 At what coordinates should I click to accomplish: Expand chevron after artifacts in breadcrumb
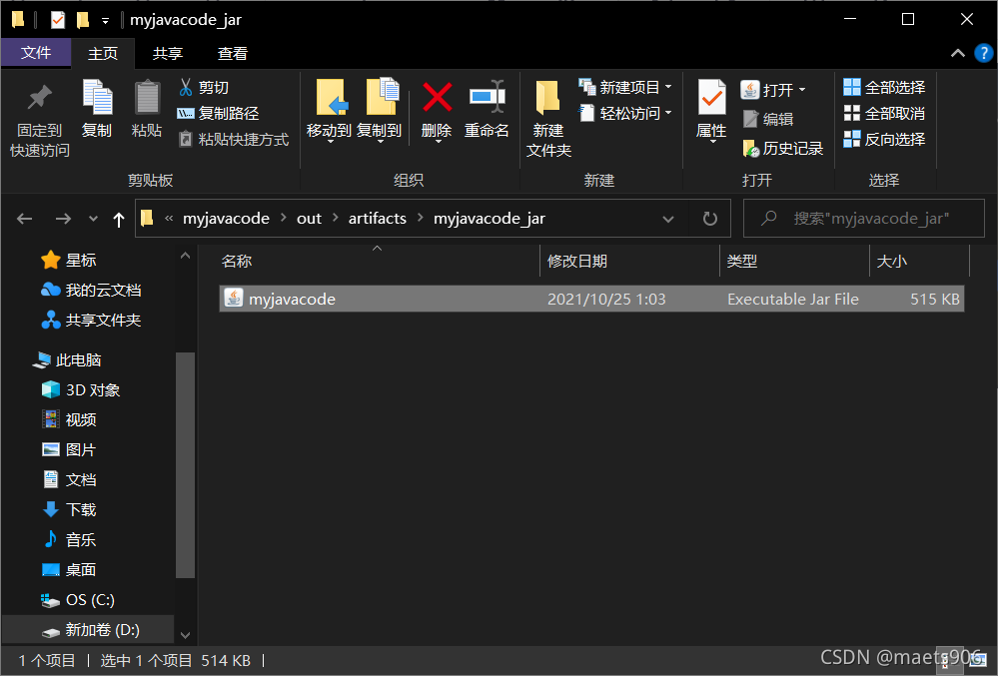420,218
